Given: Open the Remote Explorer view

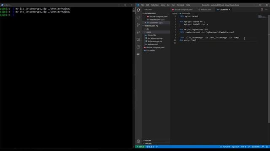Looking at the screenshot, I should [138, 39].
